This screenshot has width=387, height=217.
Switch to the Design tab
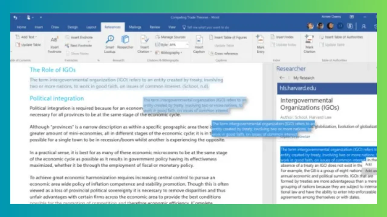[73, 27]
